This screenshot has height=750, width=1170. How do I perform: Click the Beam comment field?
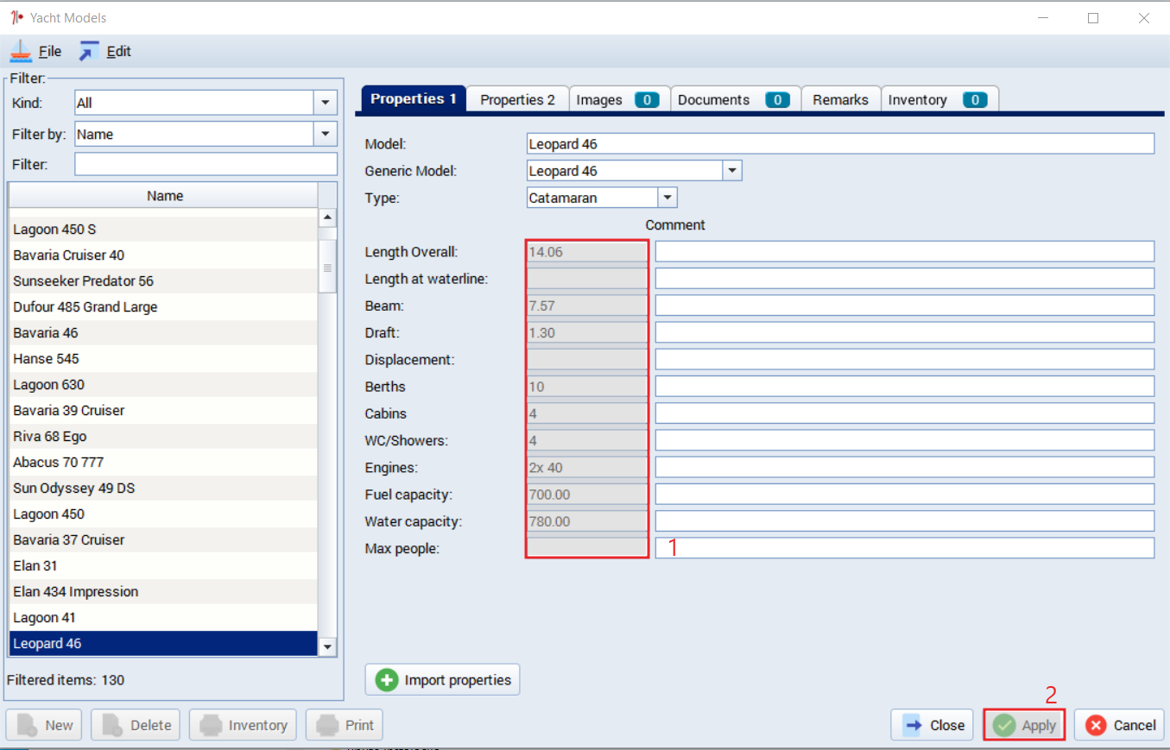point(905,305)
